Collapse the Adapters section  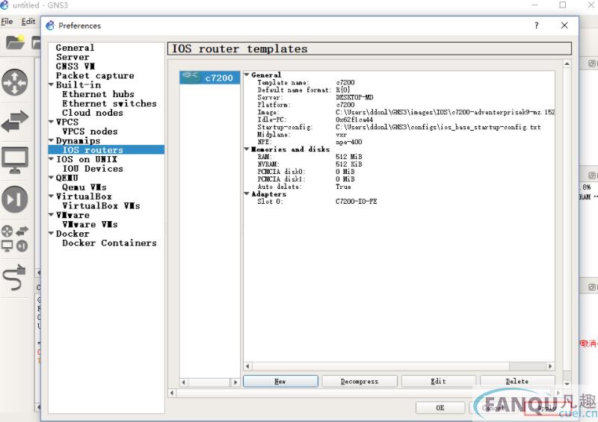(247, 194)
